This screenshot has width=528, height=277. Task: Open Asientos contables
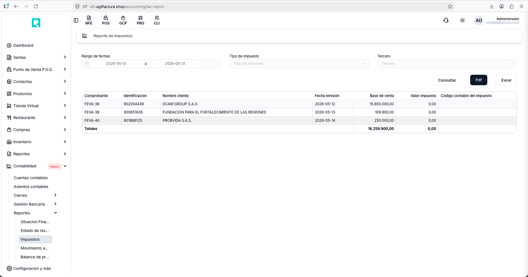tap(31, 187)
